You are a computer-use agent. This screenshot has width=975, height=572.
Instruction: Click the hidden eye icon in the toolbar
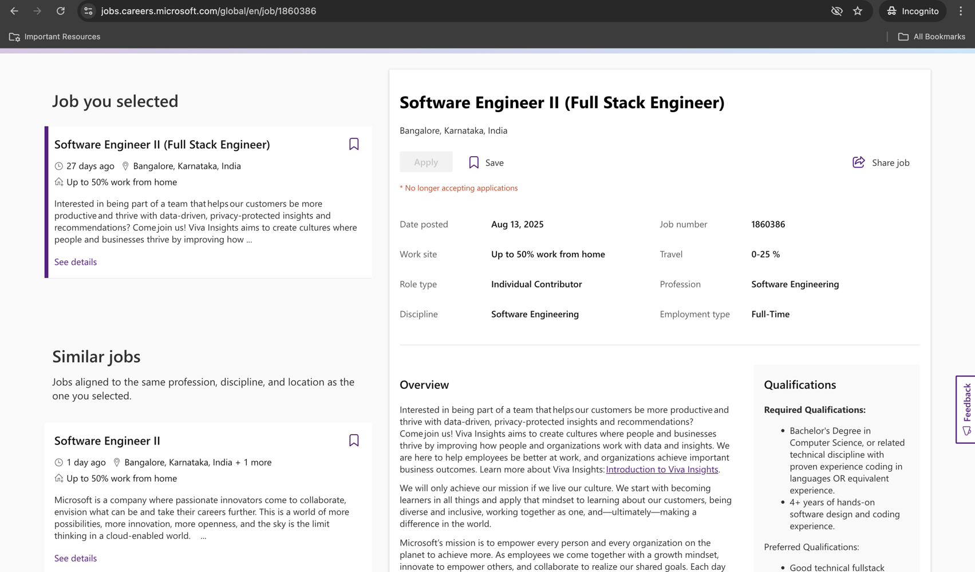(x=836, y=11)
